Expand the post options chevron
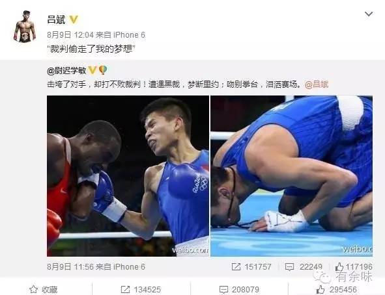The image size is (385, 295). coord(369,14)
